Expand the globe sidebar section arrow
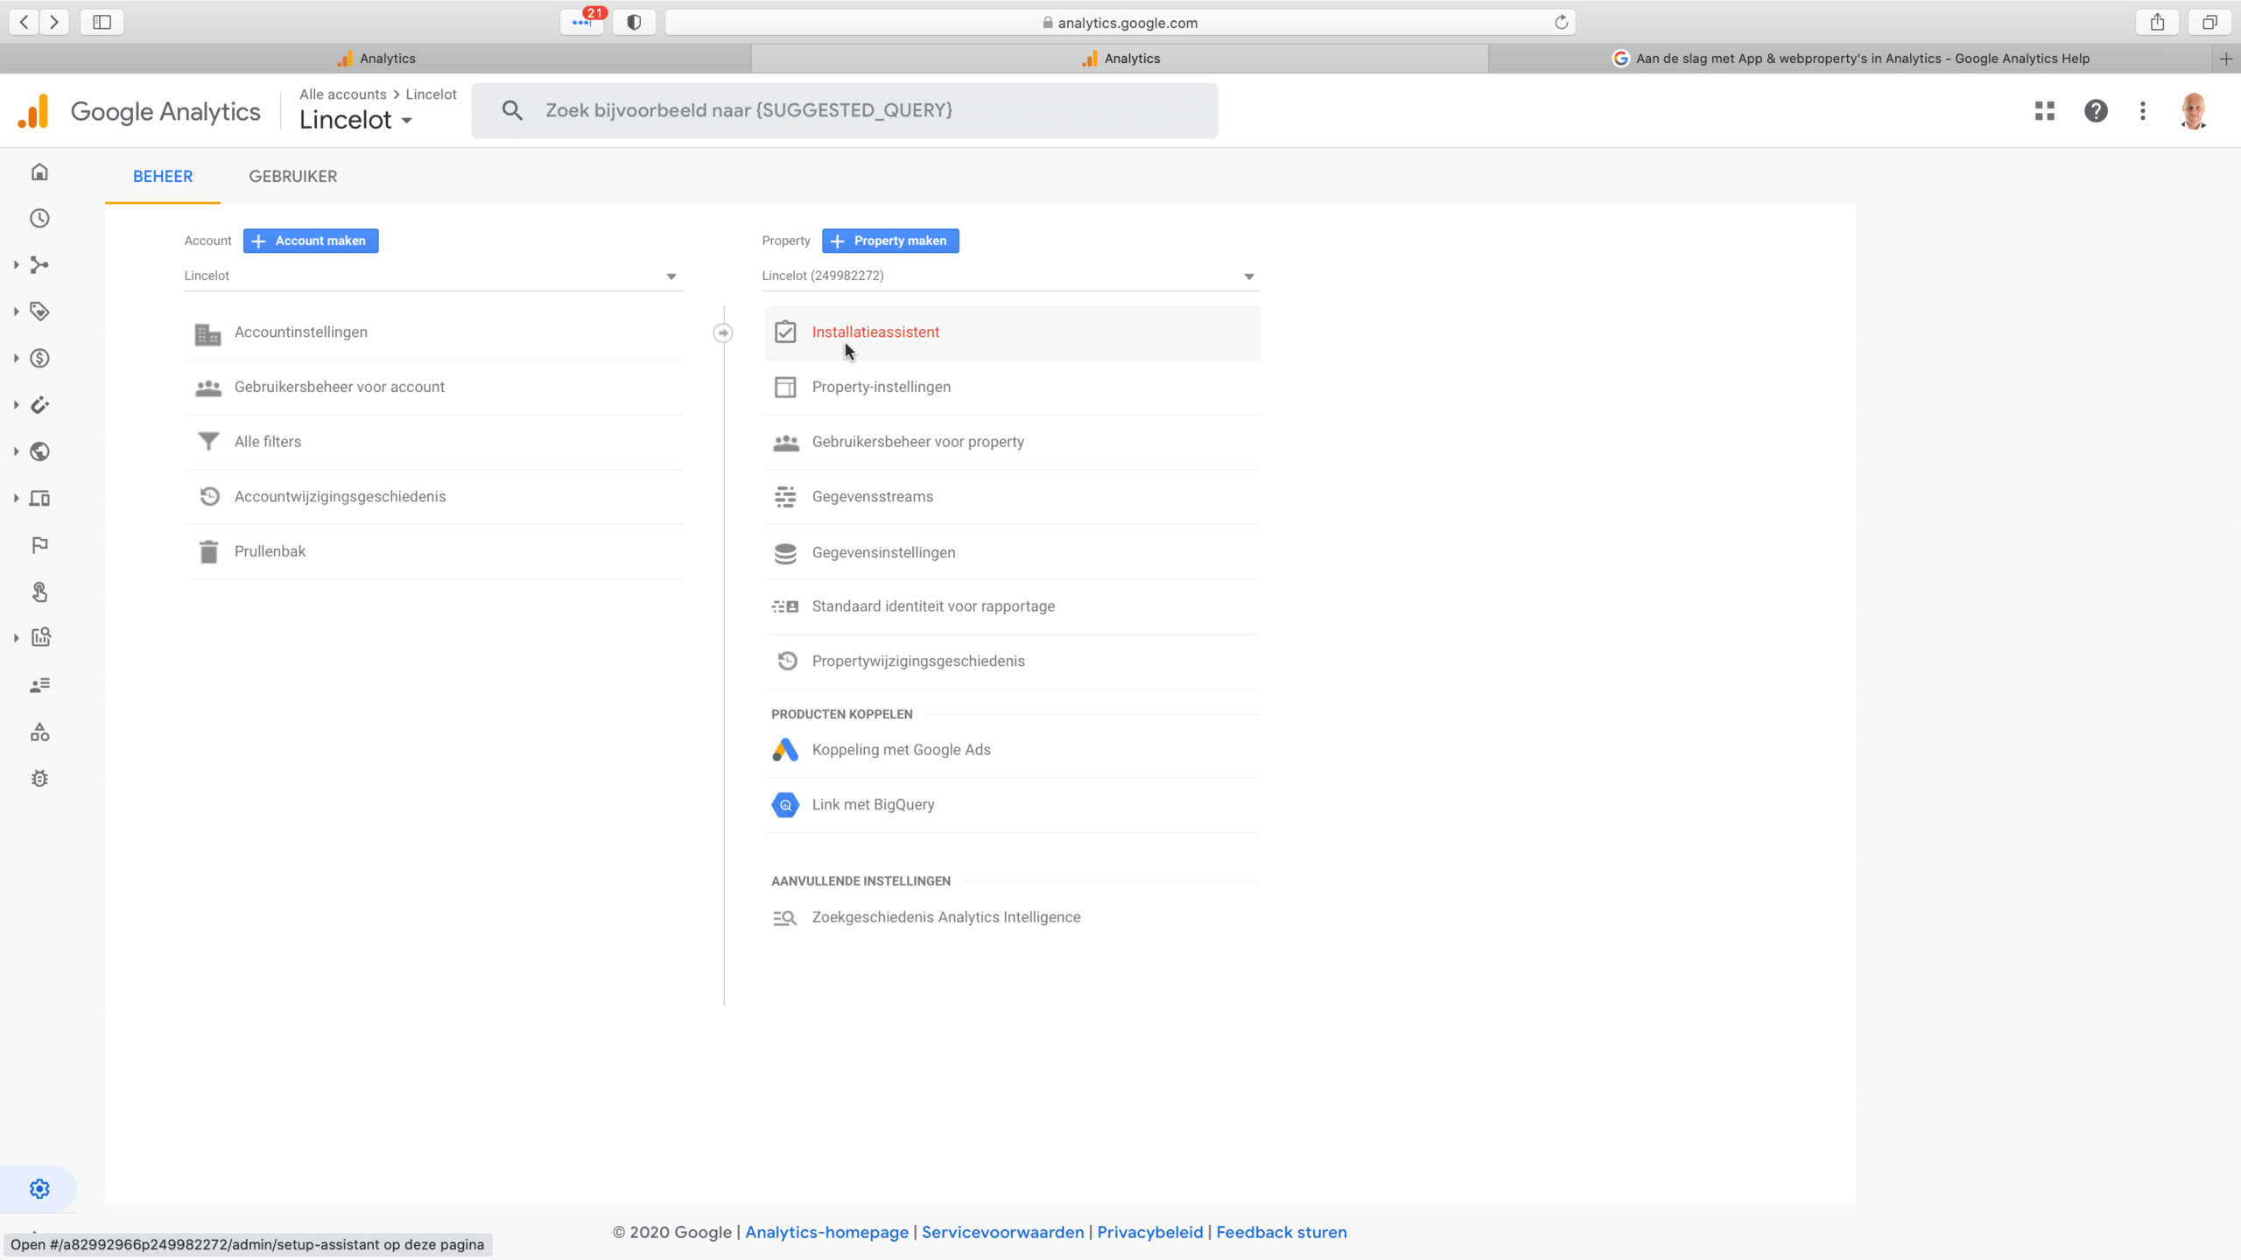 point(16,451)
